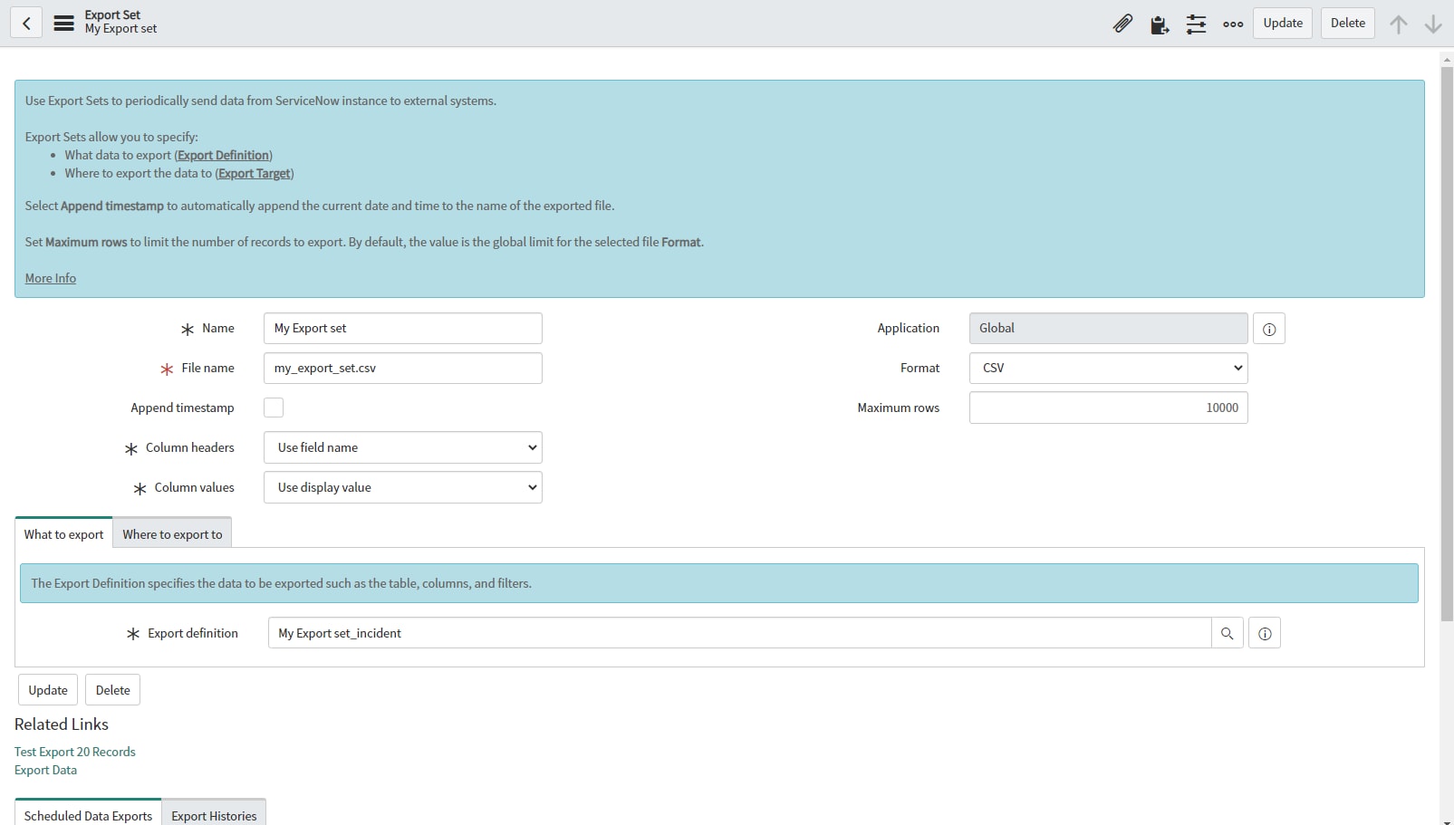Click the paperclip manage attachments icon
The image size is (1454, 825).
coord(1122,24)
